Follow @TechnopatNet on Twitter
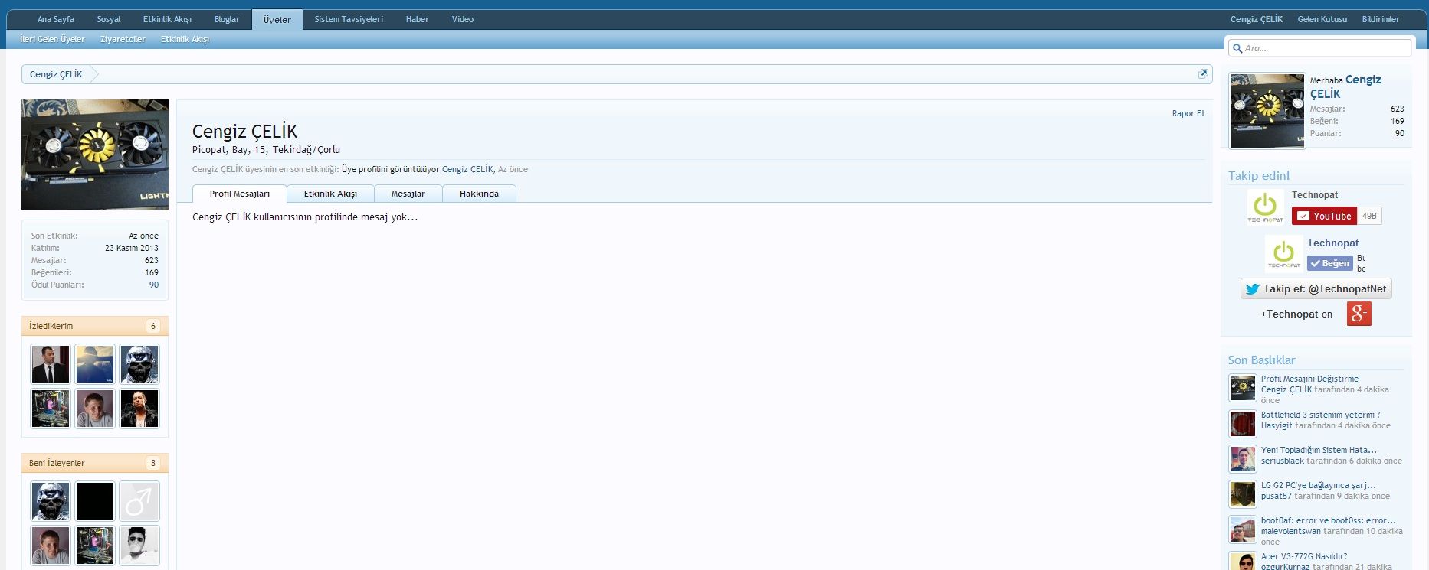The width and height of the screenshot is (1429, 570). 1316,288
